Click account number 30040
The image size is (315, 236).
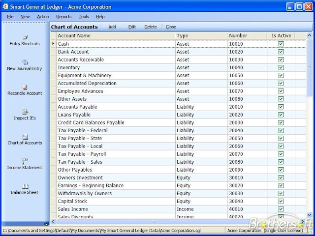tap(236, 201)
